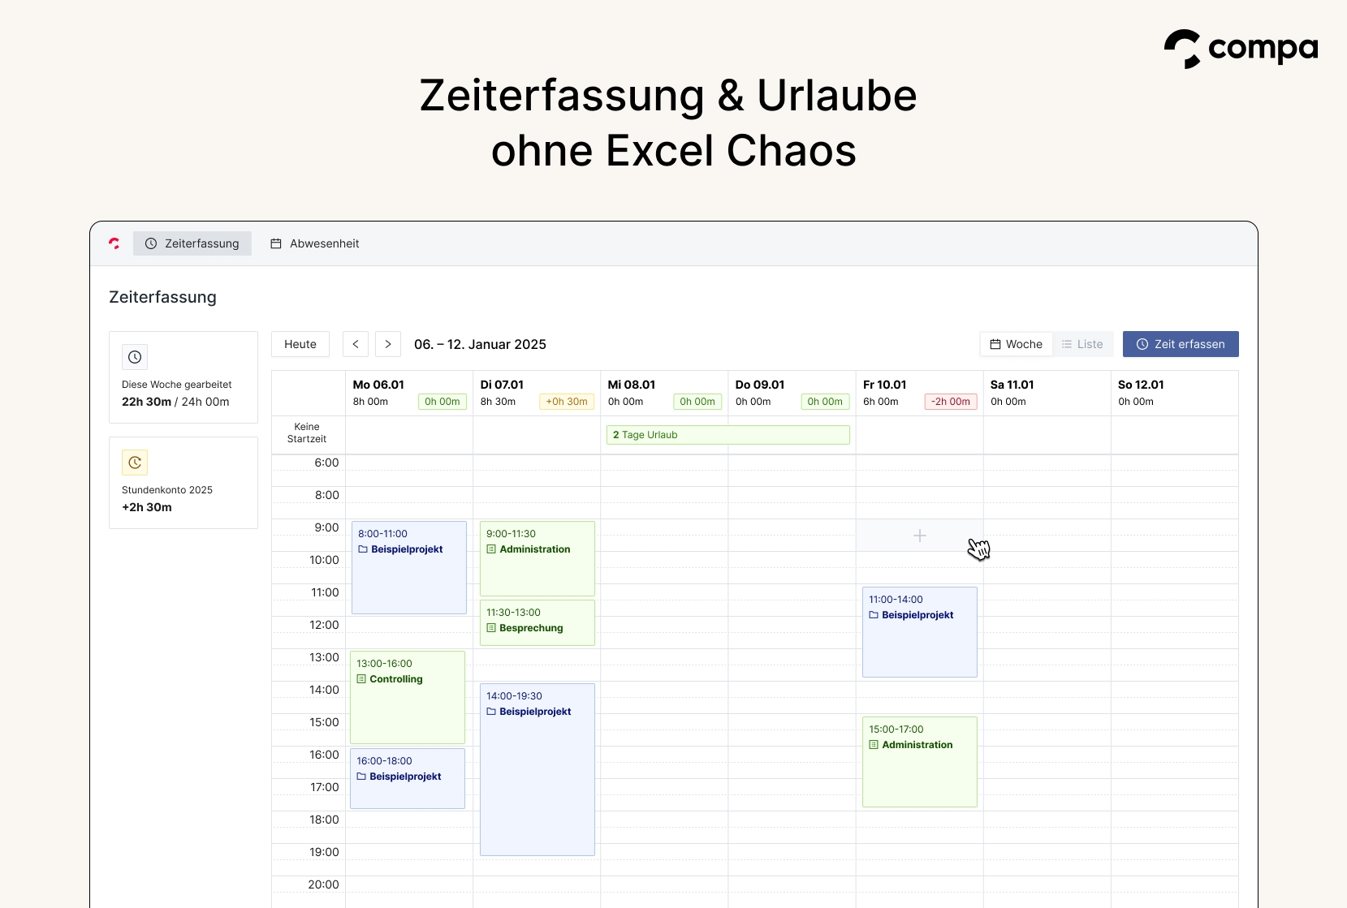Open the Zeiterfassung tab
The image size is (1347, 908).
pos(192,243)
